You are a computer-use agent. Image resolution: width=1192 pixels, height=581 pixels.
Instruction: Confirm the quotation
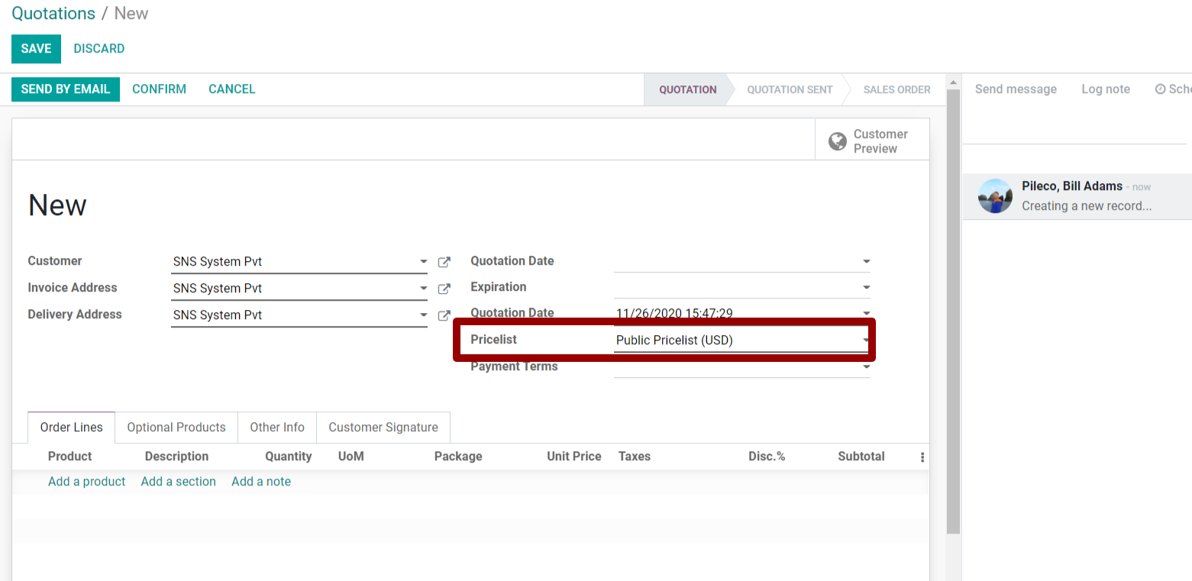pos(159,89)
